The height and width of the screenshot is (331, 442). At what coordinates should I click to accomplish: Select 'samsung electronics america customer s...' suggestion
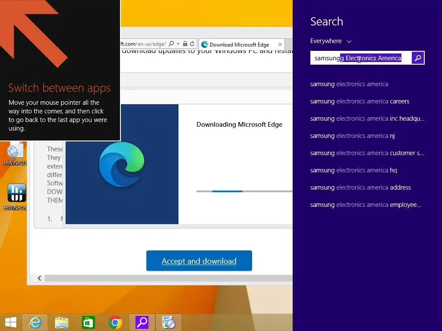(367, 153)
